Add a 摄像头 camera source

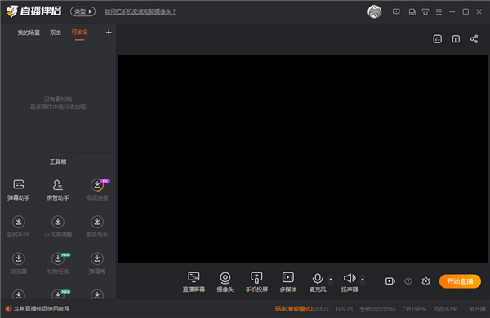click(225, 282)
